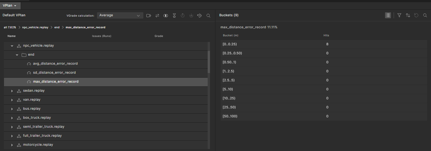Click the swap arrows icon in VPlan toolbar
Viewport: 431px width, 151px height.
157,16
